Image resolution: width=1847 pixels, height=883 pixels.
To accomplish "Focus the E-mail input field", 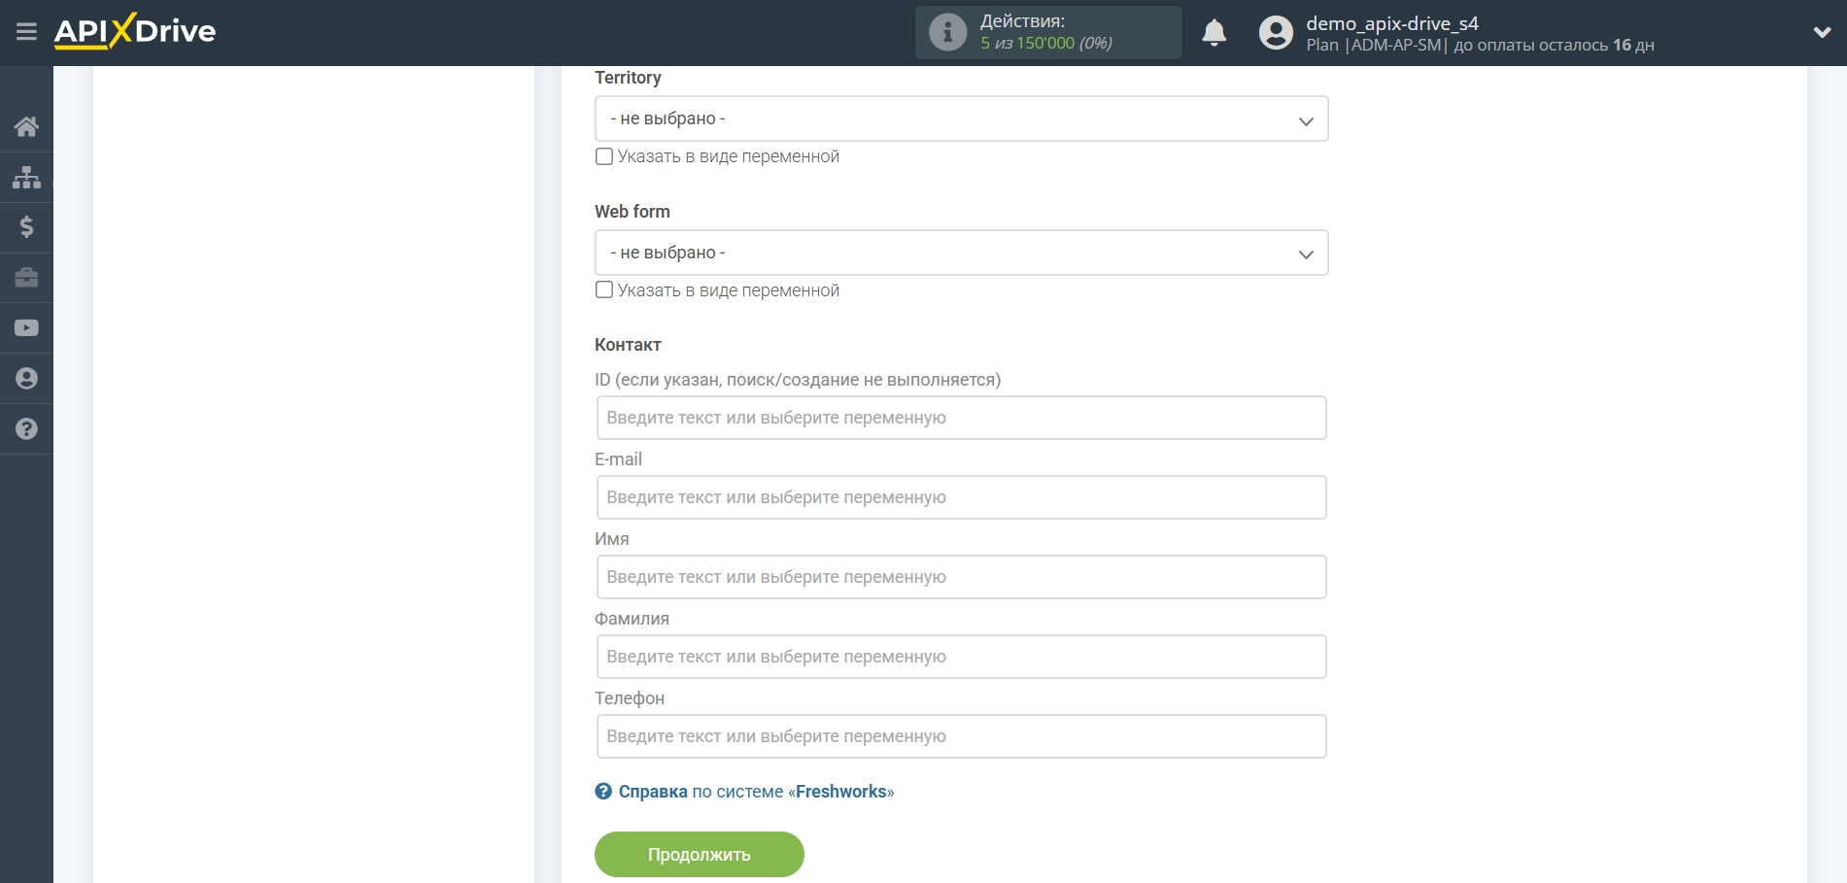I will 960,497.
